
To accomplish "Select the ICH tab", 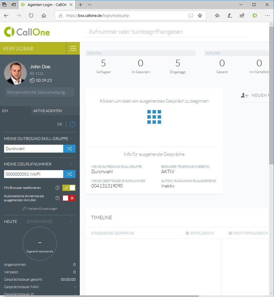I will click(5, 111).
